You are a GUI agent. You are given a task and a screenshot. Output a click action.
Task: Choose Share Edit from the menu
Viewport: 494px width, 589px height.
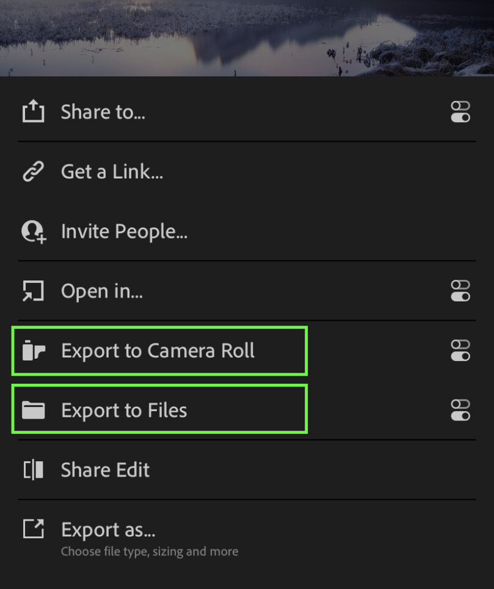(x=105, y=469)
